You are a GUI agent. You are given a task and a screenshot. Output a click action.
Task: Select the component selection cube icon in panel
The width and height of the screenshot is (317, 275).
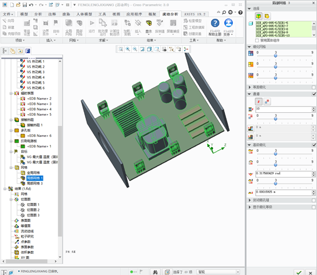(x=259, y=16)
